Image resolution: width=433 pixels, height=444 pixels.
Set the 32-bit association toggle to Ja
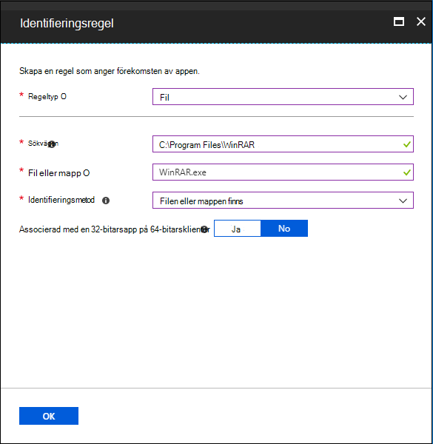238,229
